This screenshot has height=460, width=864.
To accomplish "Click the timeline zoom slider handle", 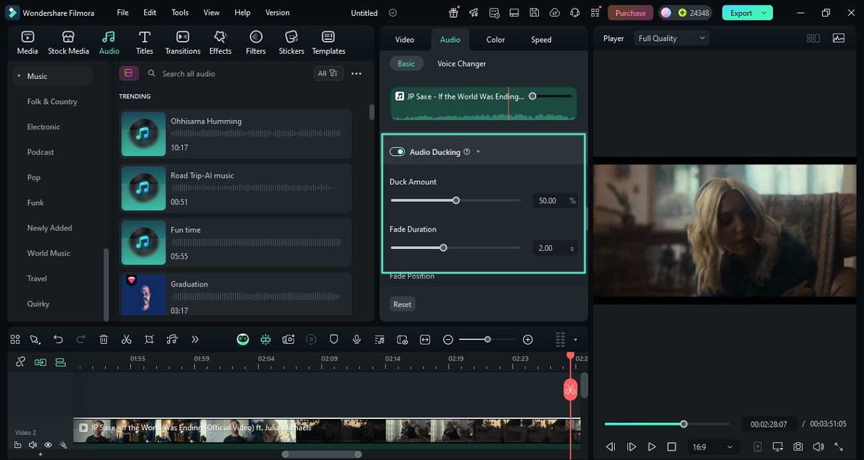I will coord(487,339).
